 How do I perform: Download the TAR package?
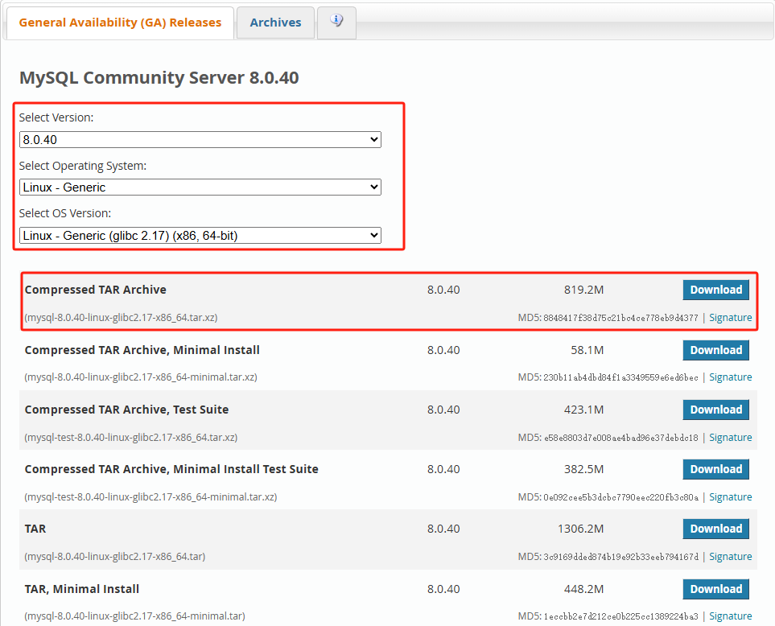715,529
